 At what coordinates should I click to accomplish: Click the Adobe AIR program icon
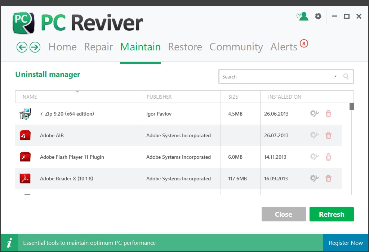(x=25, y=135)
